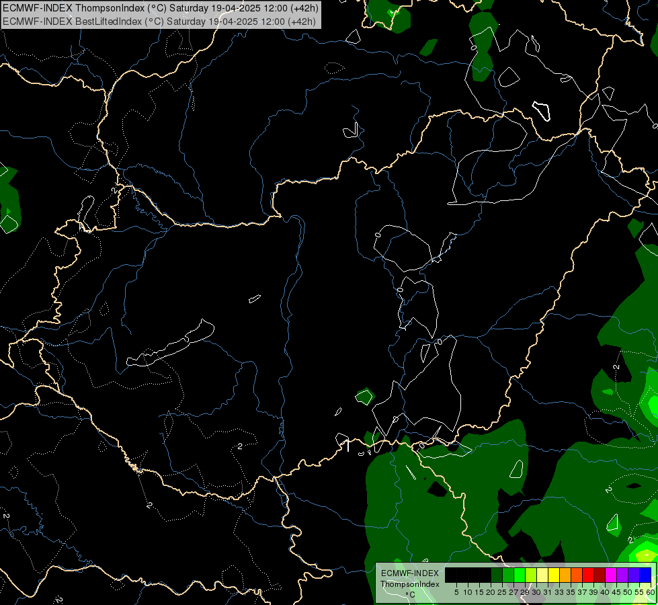This screenshot has height=605, width=658.
Task: Click the legend tick value '15'
Action: 479,592
